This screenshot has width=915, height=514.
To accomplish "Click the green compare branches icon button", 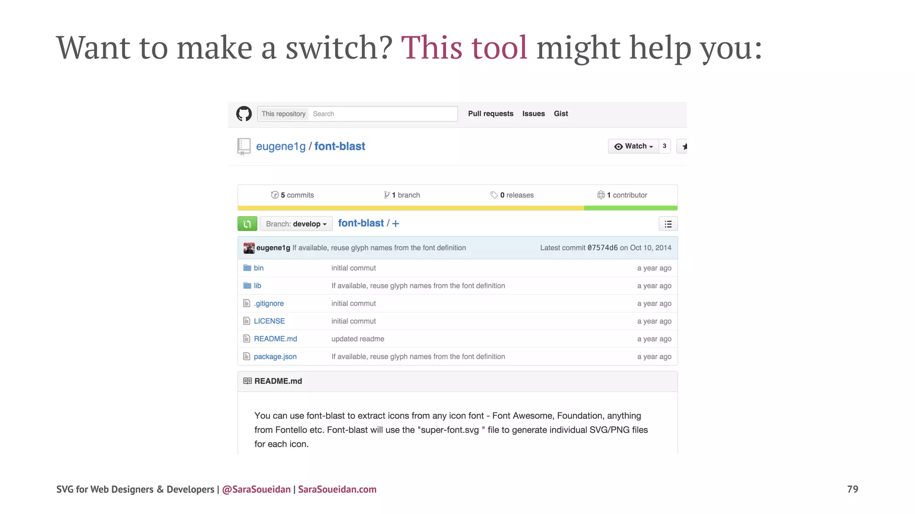I will coord(247,224).
